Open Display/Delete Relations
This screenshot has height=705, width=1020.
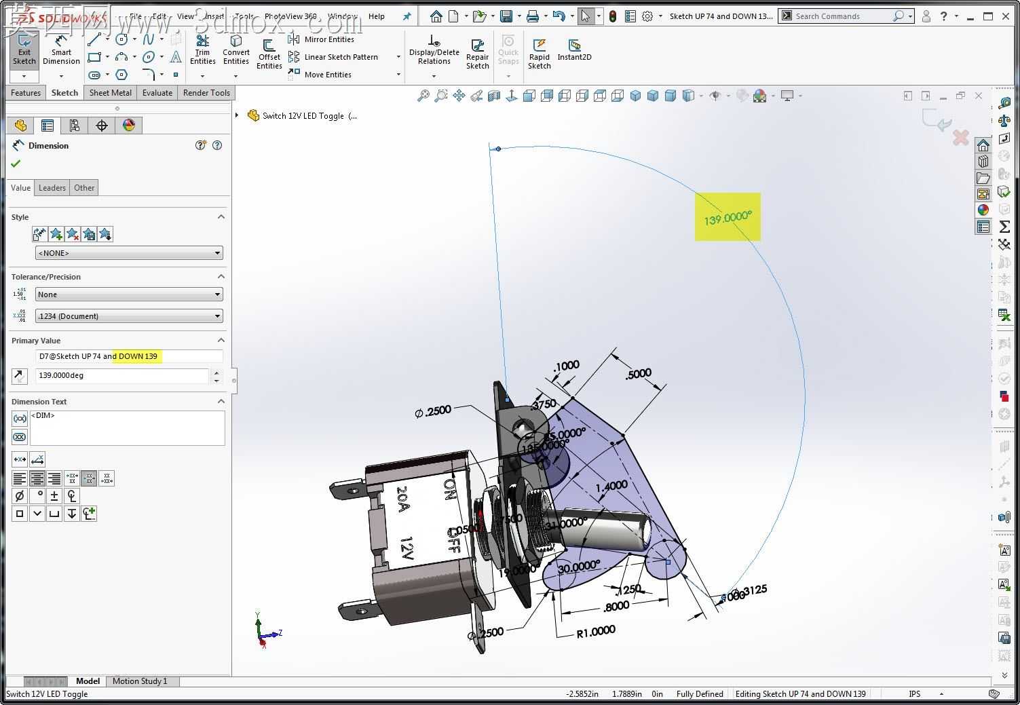434,50
